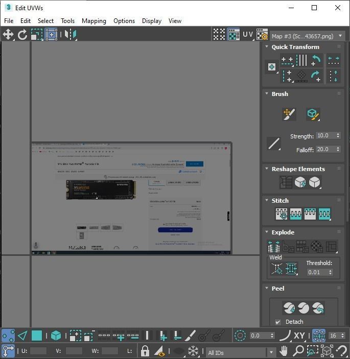
Task: Click the Mirror horizontal tool
Action: click(x=71, y=35)
